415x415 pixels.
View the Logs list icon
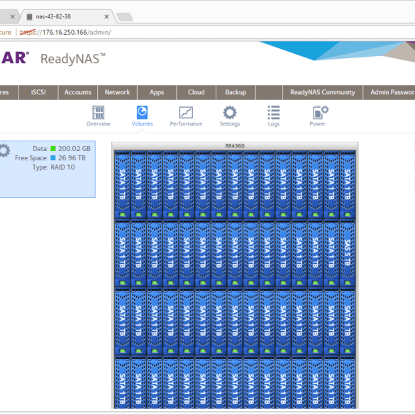[274, 113]
